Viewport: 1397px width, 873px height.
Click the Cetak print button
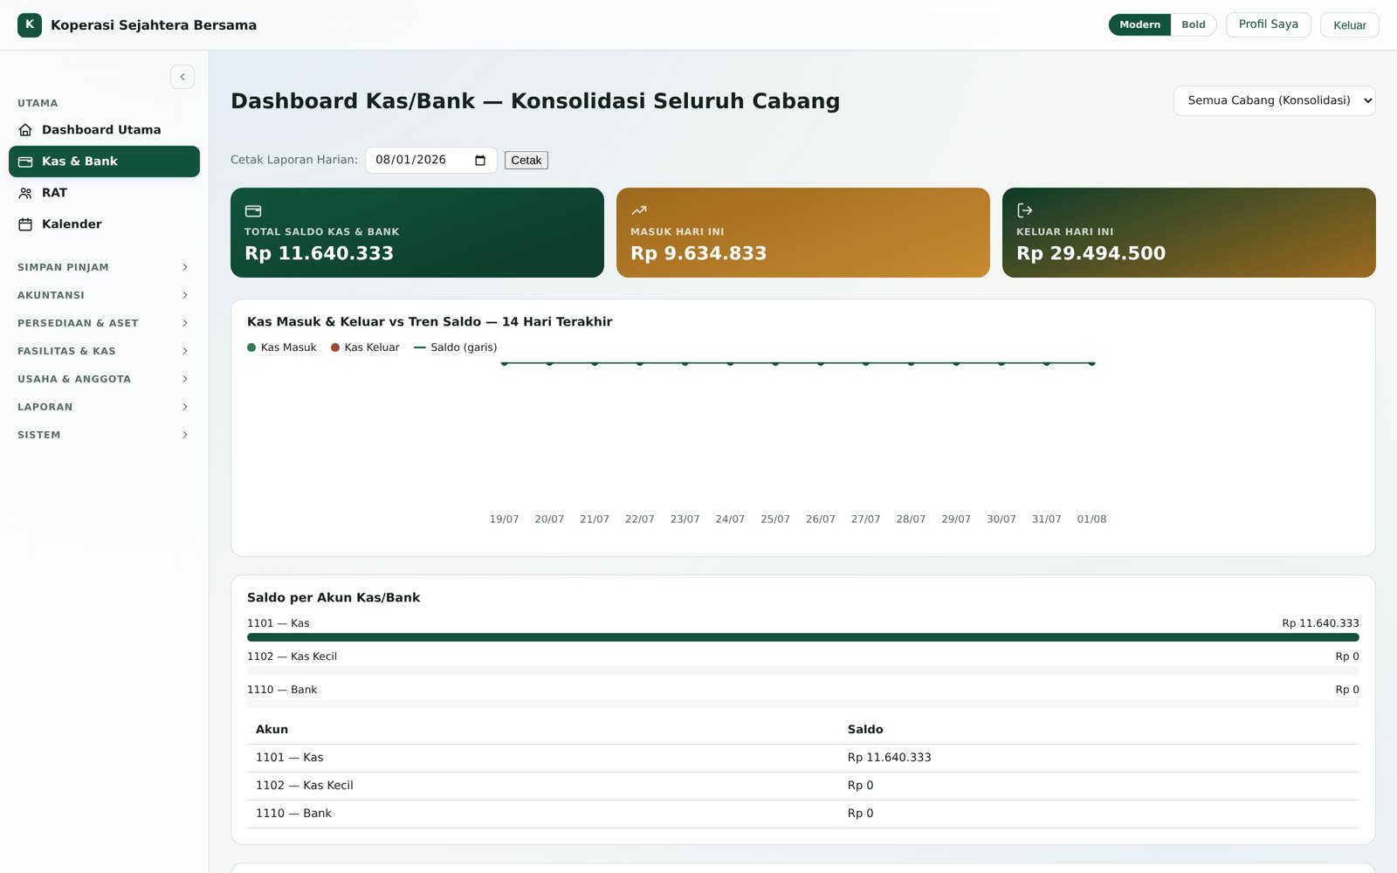[x=526, y=161]
